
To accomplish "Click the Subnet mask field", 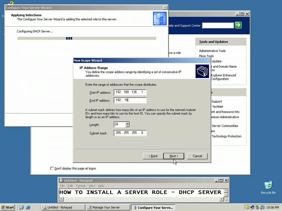I will pos(130,133).
